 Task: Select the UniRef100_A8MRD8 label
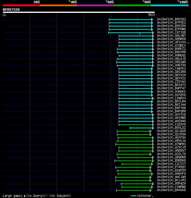pos(171,39)
